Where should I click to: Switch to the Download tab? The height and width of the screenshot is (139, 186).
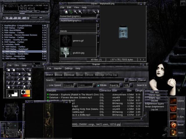[x=69, y=75]
